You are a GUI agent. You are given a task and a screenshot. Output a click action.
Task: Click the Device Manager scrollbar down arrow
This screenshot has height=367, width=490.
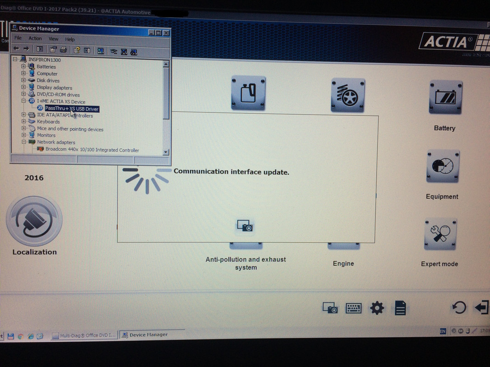click(166, 152)
